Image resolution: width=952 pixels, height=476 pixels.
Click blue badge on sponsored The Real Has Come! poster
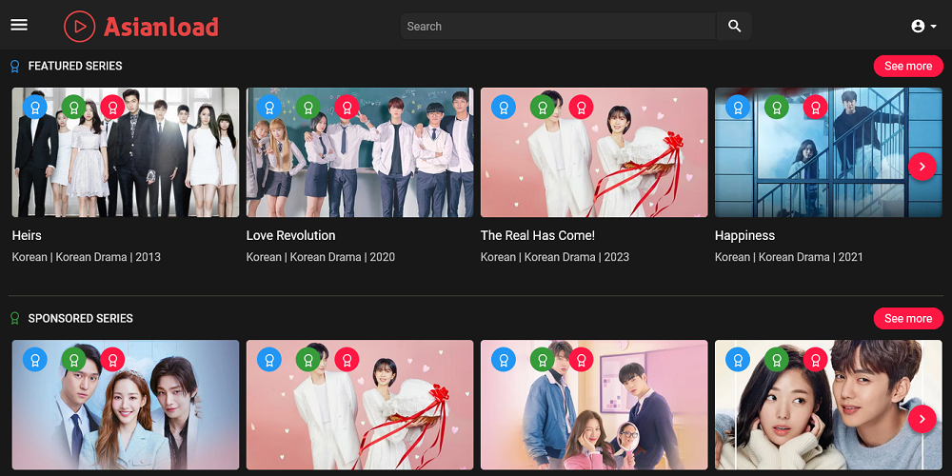click(x=269, y=360)
